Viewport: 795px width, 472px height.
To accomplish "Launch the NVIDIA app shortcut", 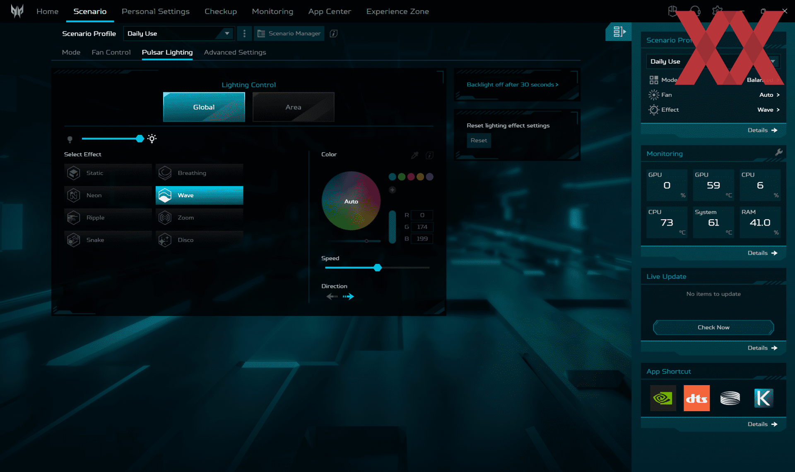I will (x=663, y=398).
